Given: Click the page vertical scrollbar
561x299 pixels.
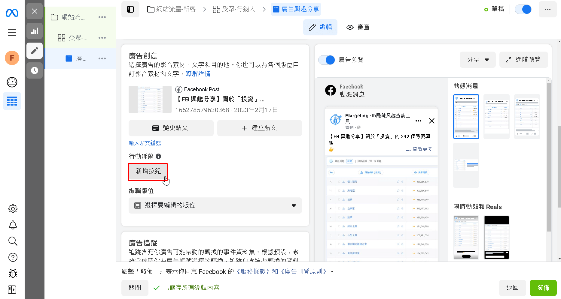Looking at the screenshot, I should pos(559,167).
